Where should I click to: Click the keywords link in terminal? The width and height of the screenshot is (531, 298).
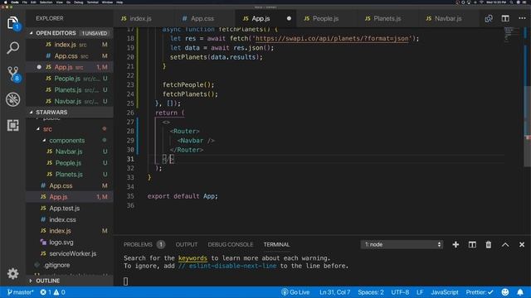click(192, 258)
